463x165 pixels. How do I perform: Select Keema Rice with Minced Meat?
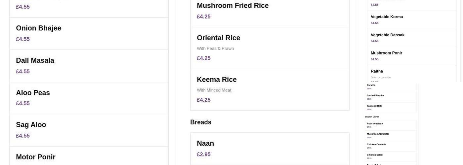point(270,89)
